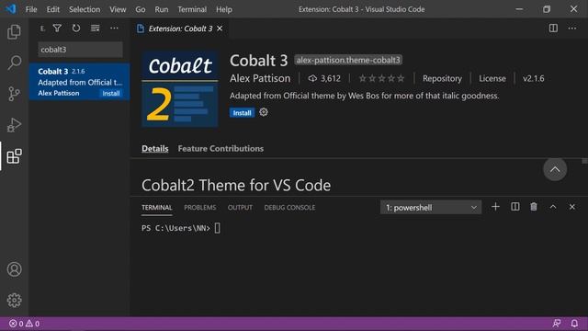Open the Go menu
This screenshot has width=588, height=331.
pyautogui.click(x=141, y=9)
